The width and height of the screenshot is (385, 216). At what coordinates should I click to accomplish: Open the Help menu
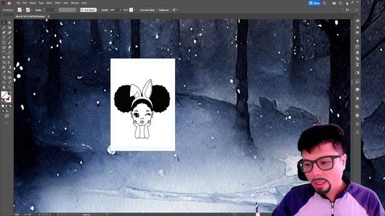(x=84, y=3)
